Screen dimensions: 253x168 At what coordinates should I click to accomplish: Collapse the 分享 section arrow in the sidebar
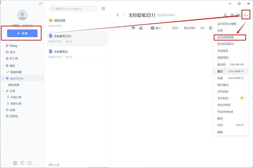pyautogui.click(x=3, y=91)
